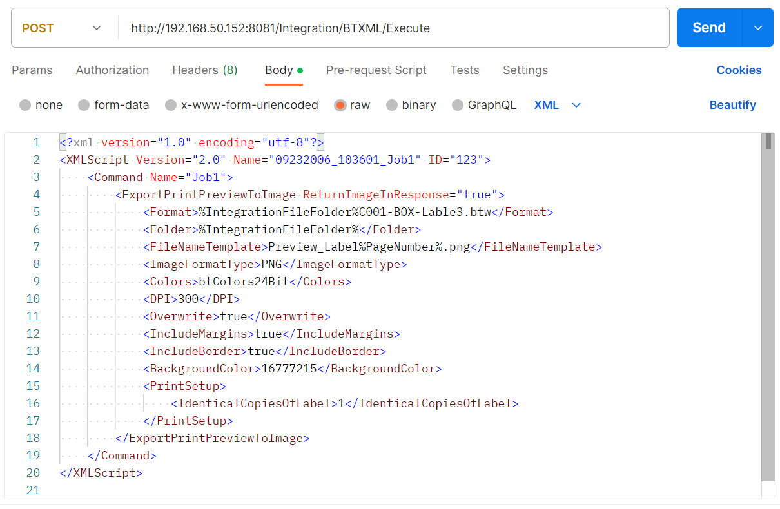Click Beautify to format the XML
Viewport: 780px width, 509px height.
pyautogui.click(x=732, y=105)
